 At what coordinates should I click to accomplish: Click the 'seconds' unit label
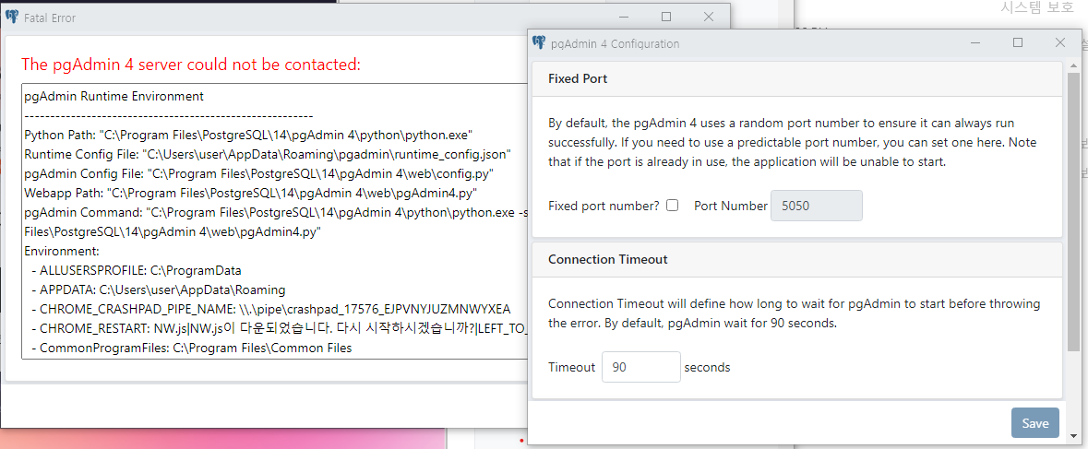[707, 367]
